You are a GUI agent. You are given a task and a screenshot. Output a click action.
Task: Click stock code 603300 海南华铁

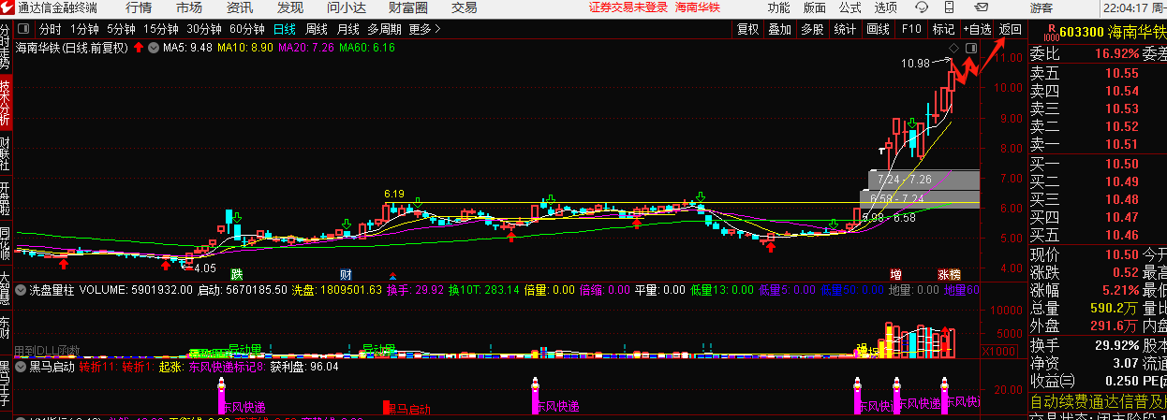1113,33
